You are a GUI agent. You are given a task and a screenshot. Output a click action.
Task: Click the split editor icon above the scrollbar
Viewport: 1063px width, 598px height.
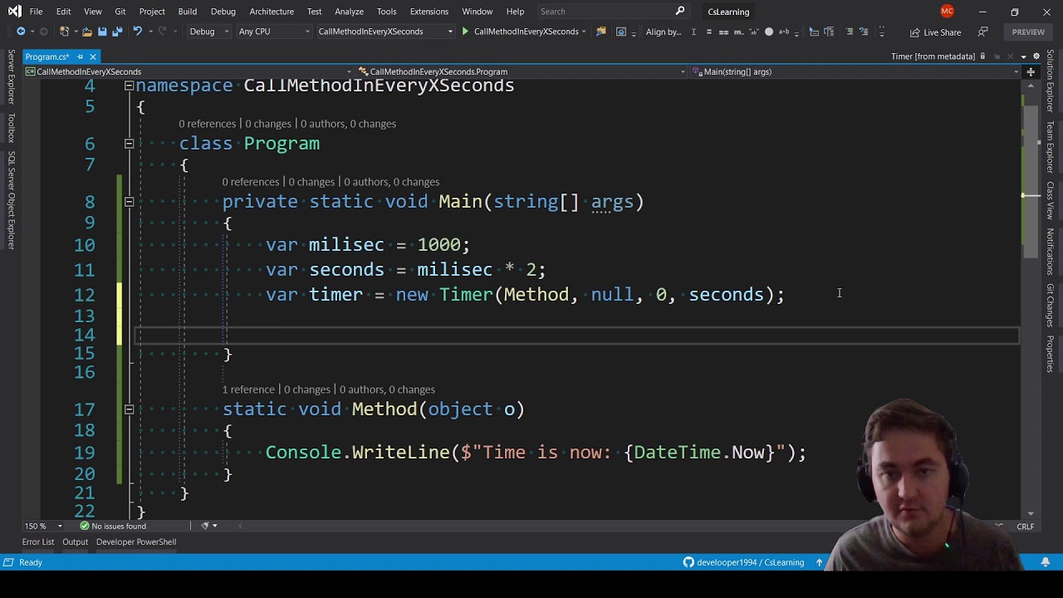1031,71
